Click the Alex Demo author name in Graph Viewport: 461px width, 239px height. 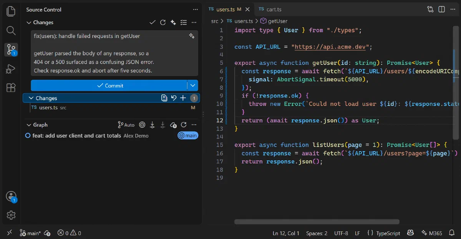click(x=136, y=136)
